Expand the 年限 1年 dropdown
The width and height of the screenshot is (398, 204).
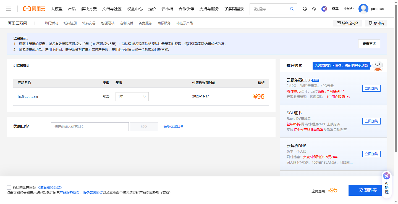coord(132,97)
